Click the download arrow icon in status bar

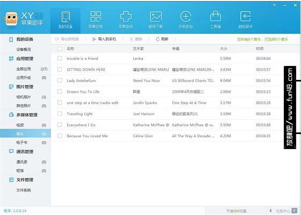[x=270, y=211]
